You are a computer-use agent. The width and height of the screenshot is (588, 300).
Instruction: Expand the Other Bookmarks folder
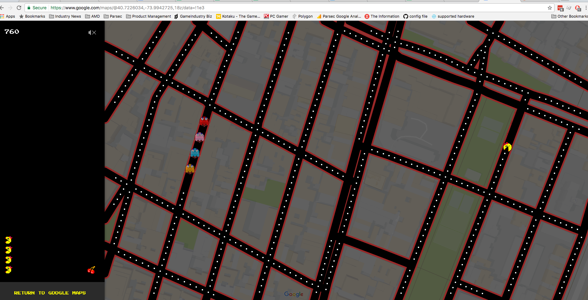click(570, 16)
